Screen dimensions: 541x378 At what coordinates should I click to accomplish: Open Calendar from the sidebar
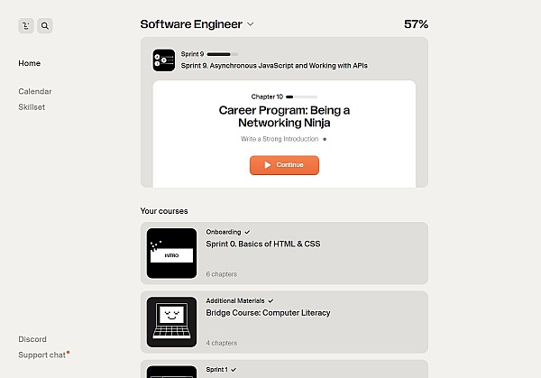pos(35,91)
